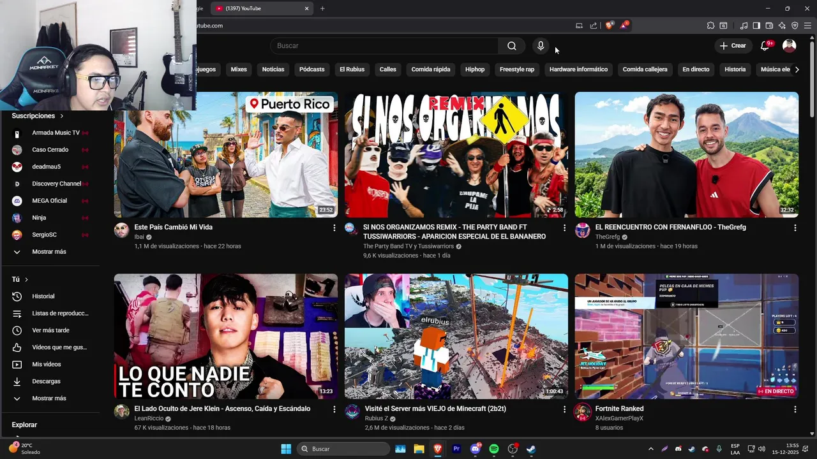This screenshot has height=459, width=817.
Task: Close the YouTube browser tab
Action: point(306,8)
